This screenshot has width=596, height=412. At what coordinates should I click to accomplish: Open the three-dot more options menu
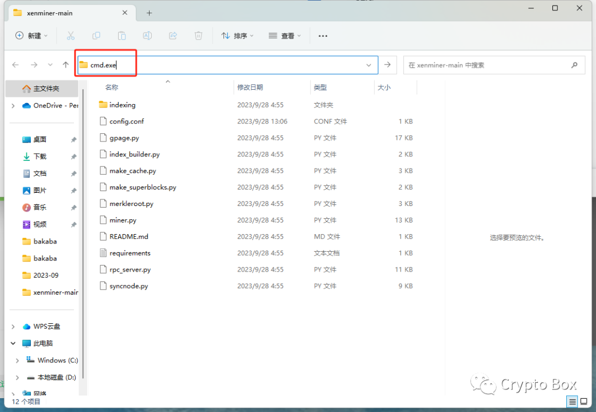click(x=323, y=36)
